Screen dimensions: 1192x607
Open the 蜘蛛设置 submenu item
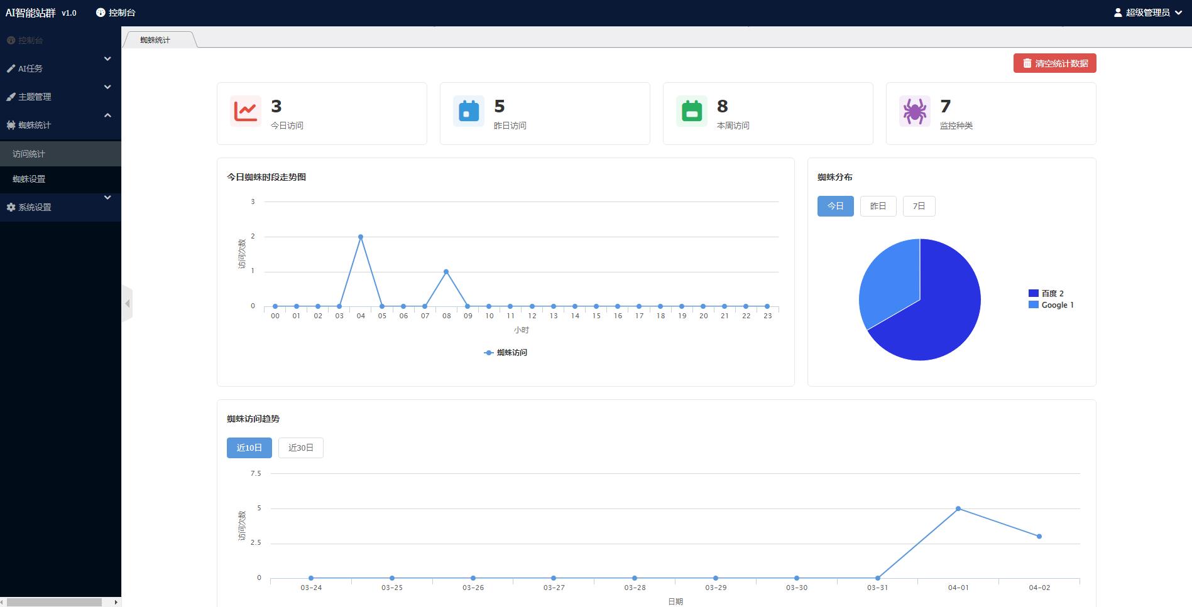(29, 179)
